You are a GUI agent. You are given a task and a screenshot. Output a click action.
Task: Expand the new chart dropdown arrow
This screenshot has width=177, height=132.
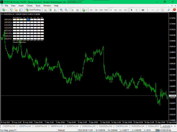tap(6, 10)
